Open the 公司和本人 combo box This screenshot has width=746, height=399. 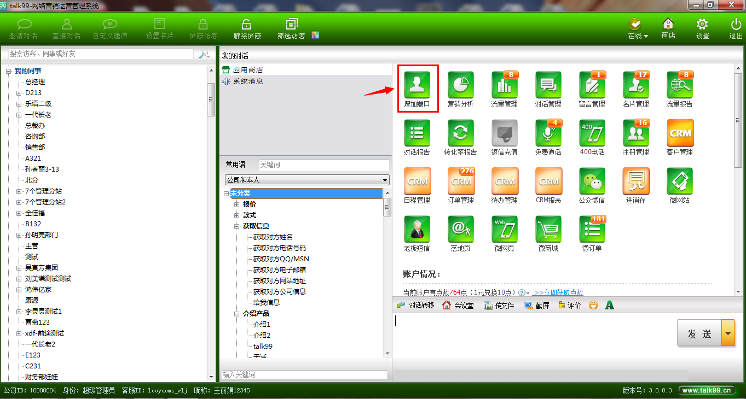coord(307,180)
